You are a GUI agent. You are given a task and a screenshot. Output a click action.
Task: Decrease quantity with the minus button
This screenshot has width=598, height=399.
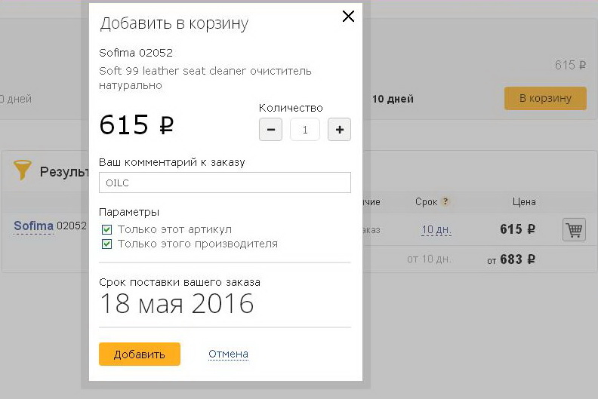point(271,130)
